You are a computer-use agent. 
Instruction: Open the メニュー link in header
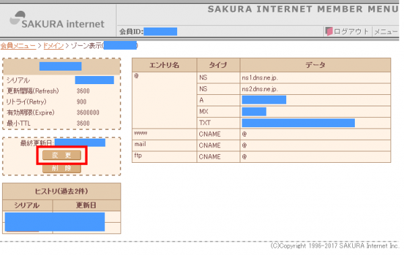(386, 32)
